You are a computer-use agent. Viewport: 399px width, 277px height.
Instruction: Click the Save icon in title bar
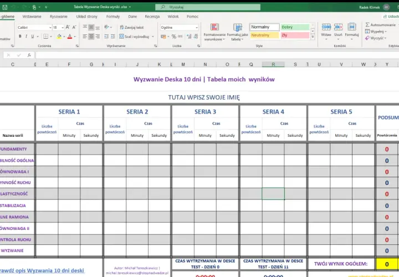click(4, 7)
